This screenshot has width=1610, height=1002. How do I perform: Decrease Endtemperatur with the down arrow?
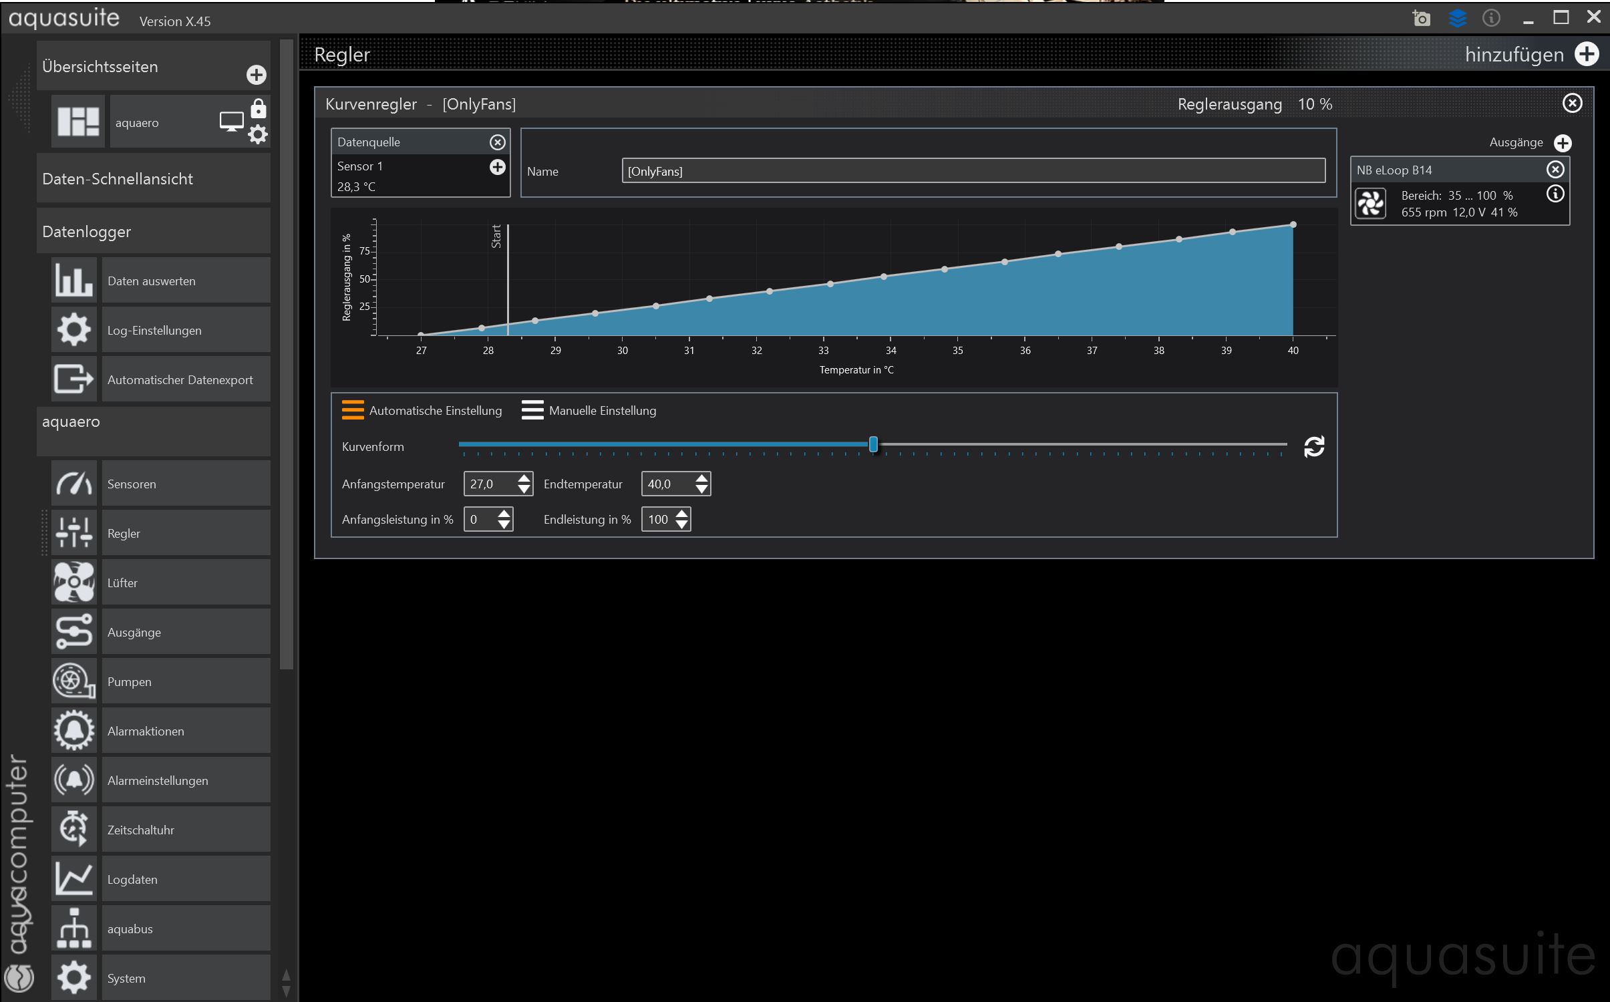tap(701, 490)
